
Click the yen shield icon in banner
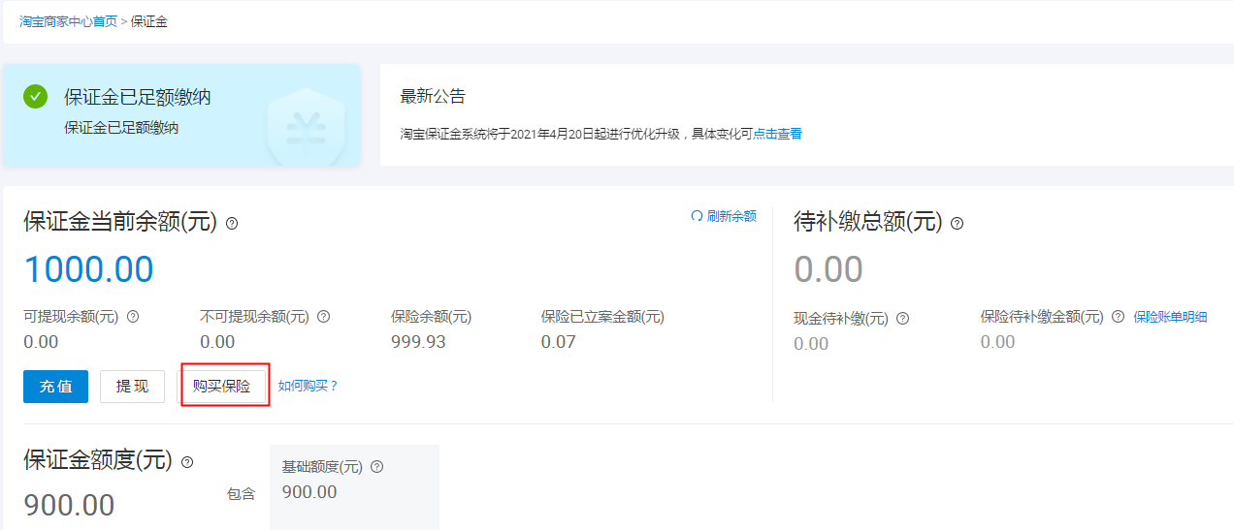pos(307,126)
